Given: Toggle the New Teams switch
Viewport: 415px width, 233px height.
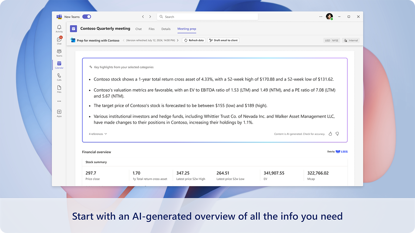Looking at the screenshot, I should pyautogui.click(x=87, y=17).
